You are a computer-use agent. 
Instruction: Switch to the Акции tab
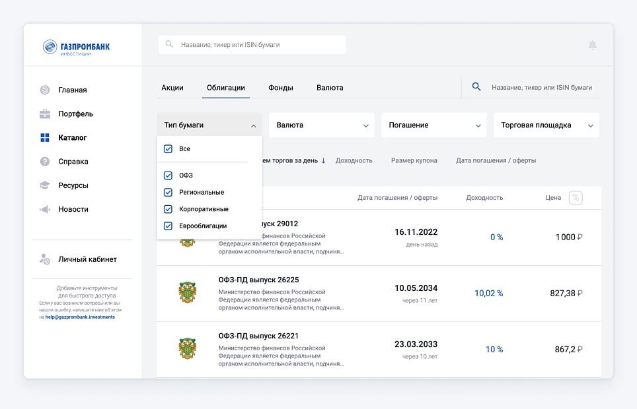(172, 88)
